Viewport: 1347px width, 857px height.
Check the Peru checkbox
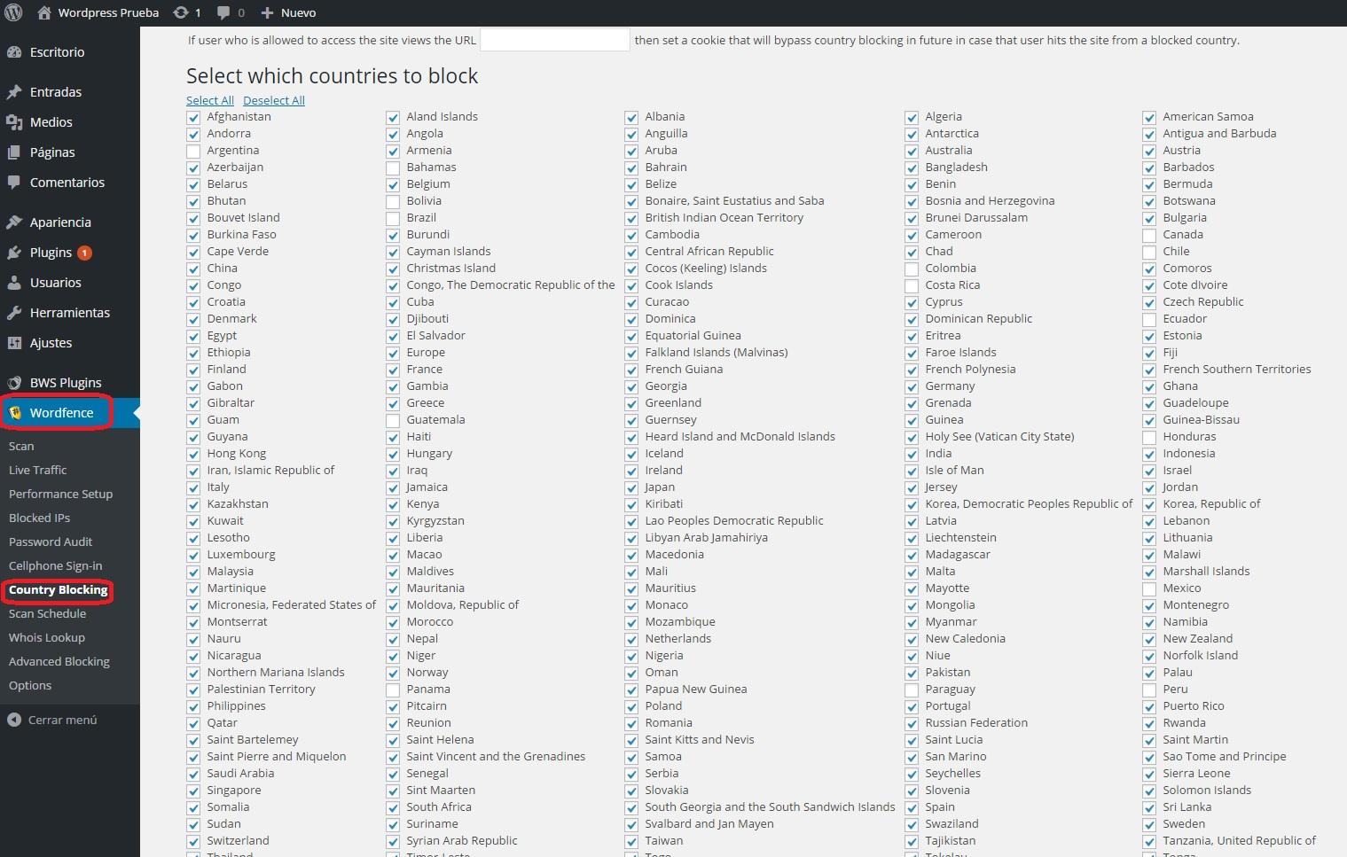[1149, 689]
